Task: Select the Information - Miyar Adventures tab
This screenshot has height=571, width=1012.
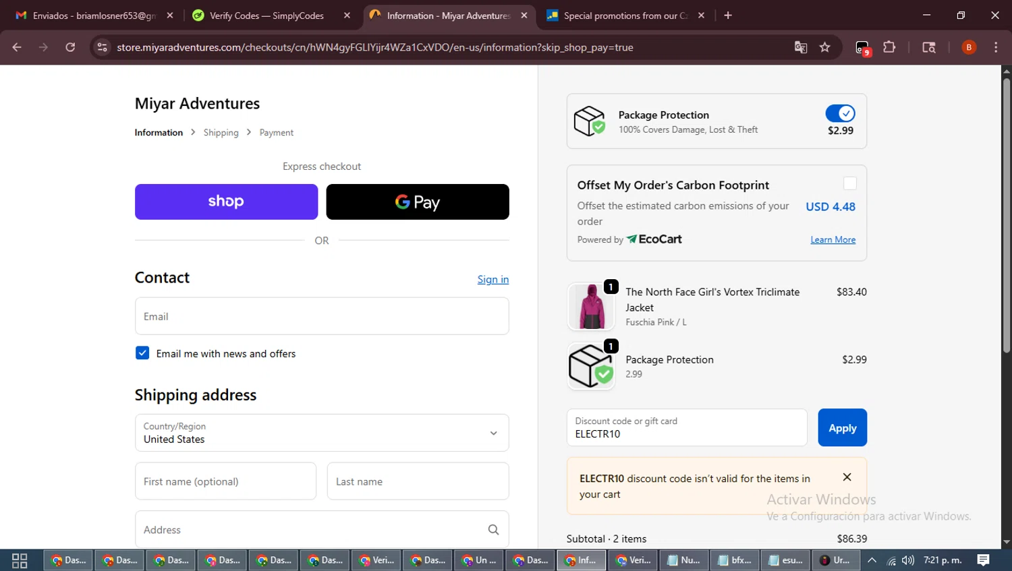Action: pyautogui.click(x=448, y=16)
